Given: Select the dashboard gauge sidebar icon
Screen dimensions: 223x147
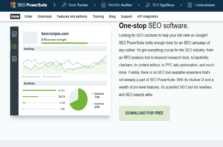Looking at the screenshot, I should (14, 46).
